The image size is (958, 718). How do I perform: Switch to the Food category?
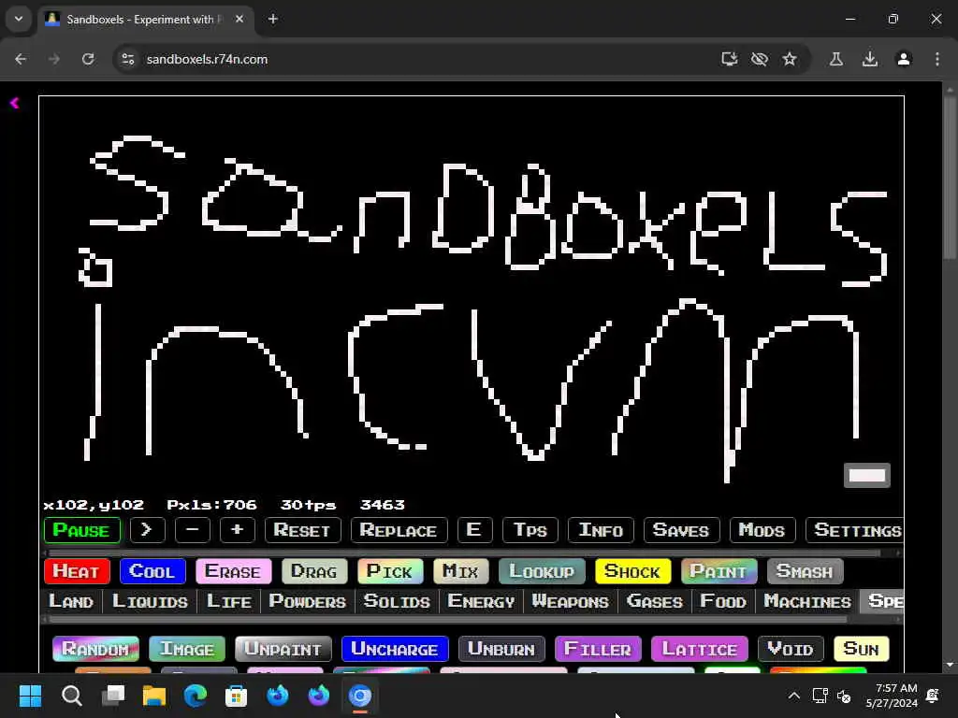pos(723,601)
